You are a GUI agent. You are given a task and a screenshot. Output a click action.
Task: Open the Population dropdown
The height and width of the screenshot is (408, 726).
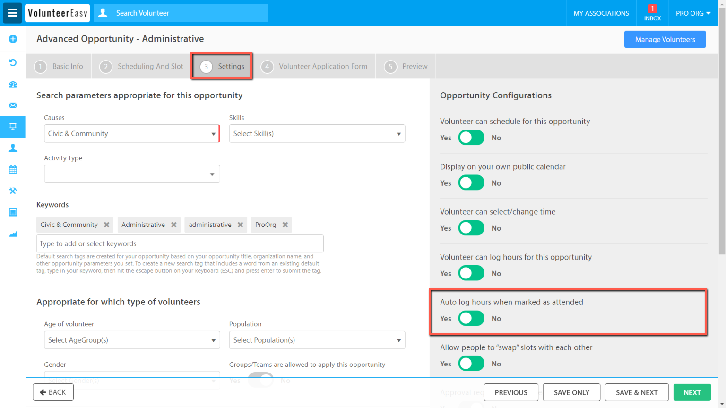(317, 340)
